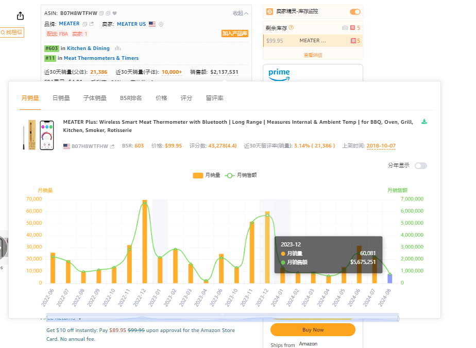Click the Buy Now button

point(313,330)
